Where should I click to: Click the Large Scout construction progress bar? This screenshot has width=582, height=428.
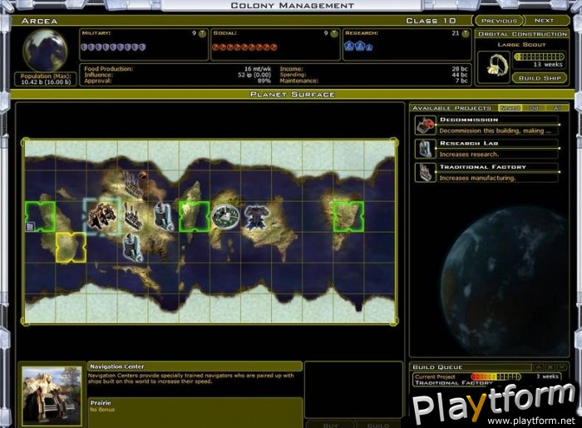(x=539, y=57)
